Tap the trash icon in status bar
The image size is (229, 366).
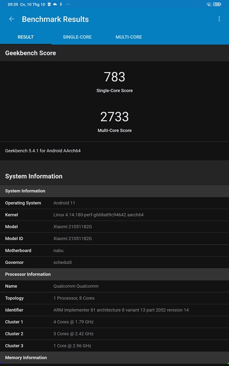click(49, 4)
